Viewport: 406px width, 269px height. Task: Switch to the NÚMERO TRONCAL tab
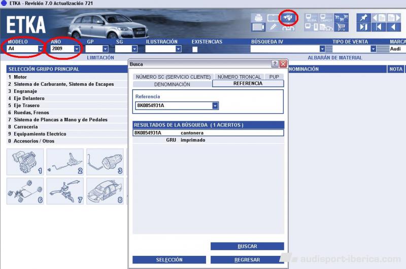pyautogui.click(x=239, y=77)
